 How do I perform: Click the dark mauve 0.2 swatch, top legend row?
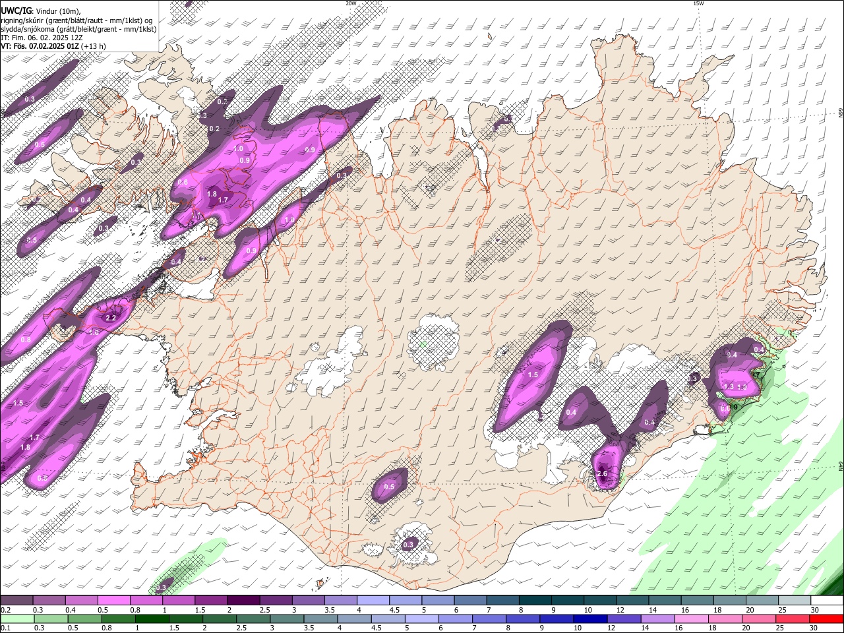point(16,601)
